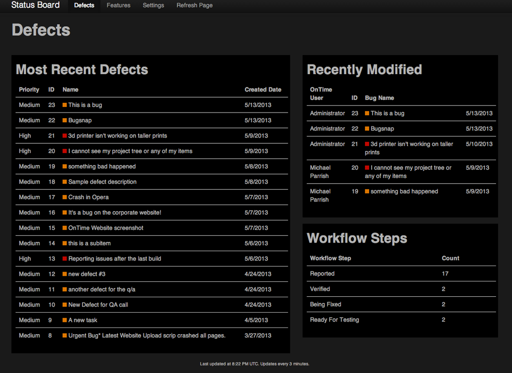Click the 'Bug Name' column header
This screenshot has height=373, width=512.
[379, 98]
